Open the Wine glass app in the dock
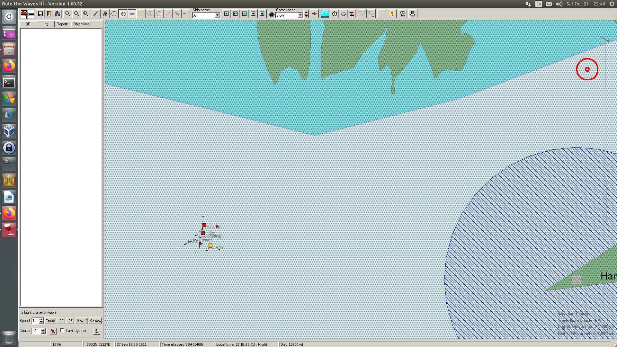Image resolution: width=617 pixels, height=347 pixels. point(9,230)
